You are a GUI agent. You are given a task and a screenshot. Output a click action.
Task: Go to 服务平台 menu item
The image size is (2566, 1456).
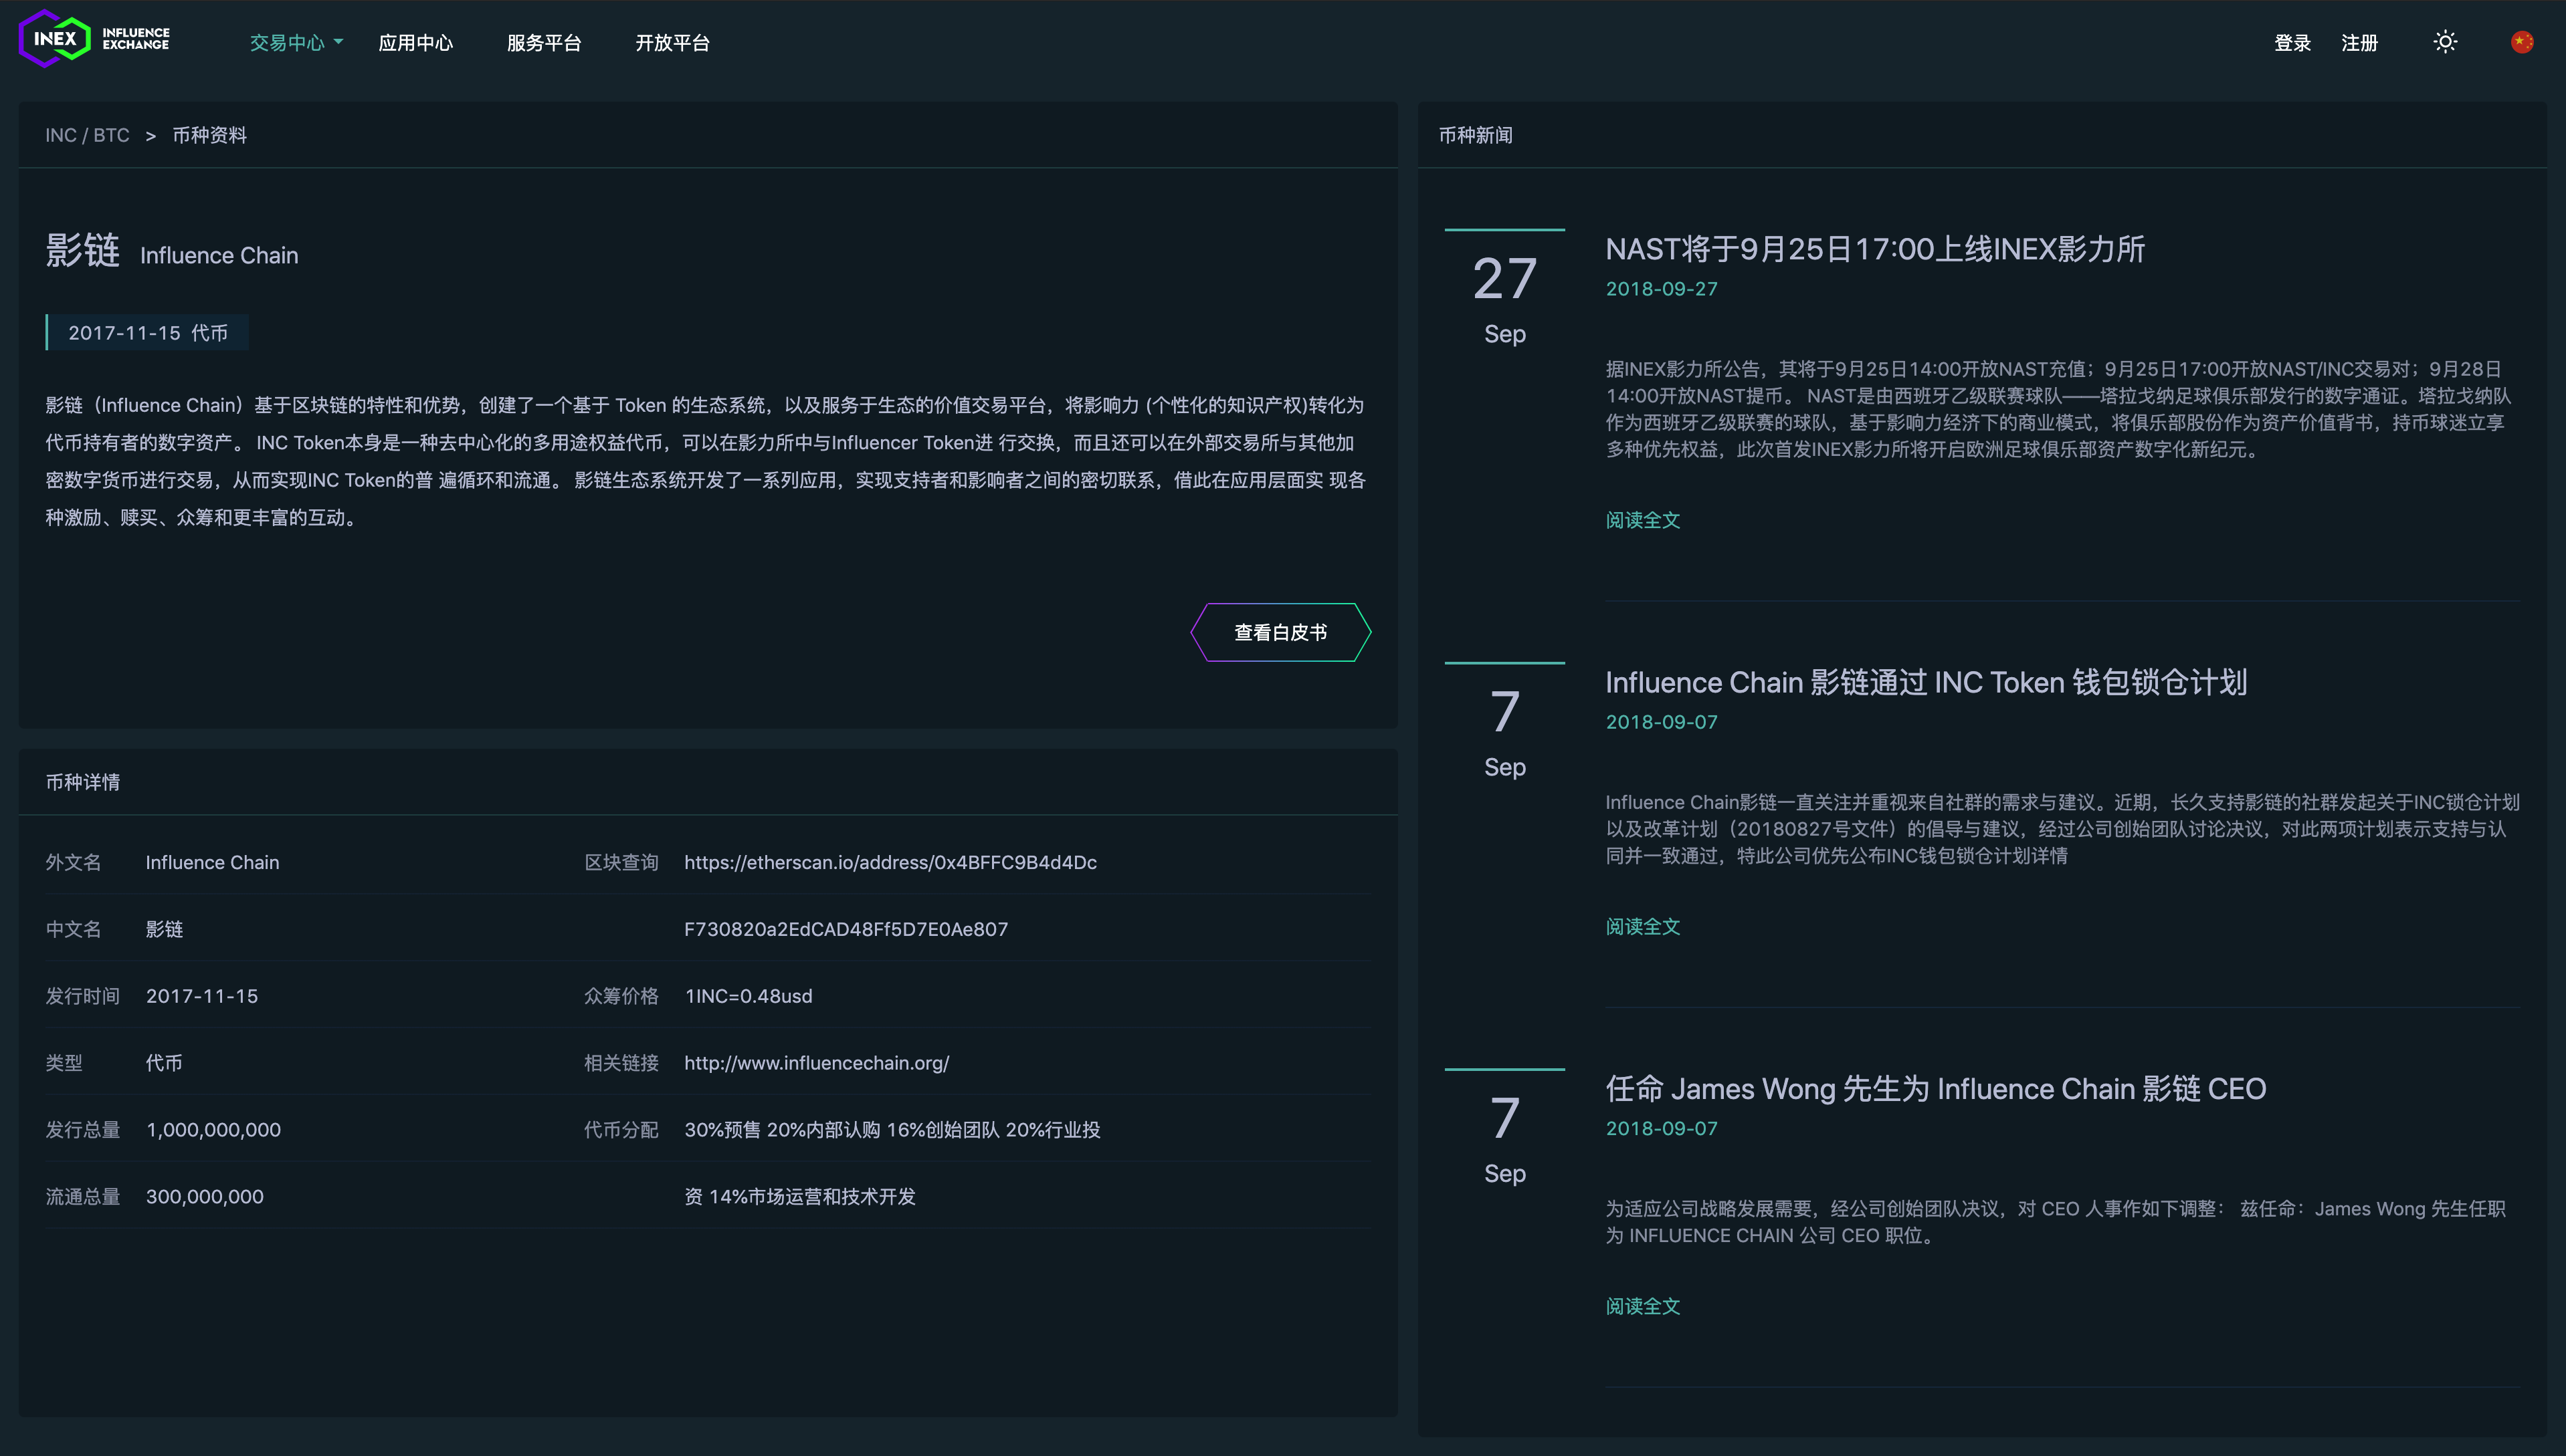(543, 43)
